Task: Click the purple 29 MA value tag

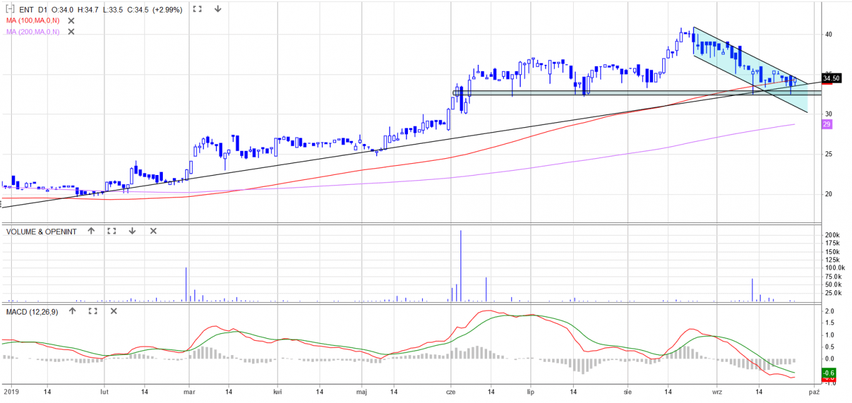Action: coord(827,124)
